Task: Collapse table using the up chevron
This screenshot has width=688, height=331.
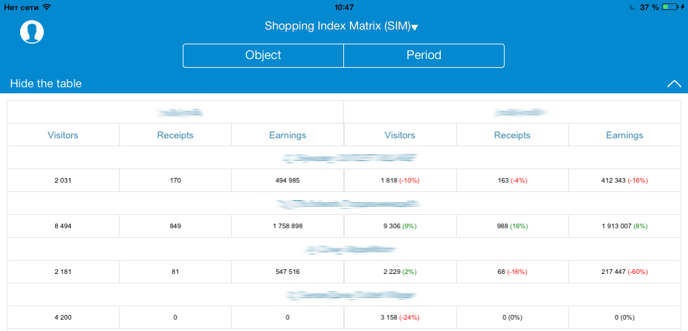Action: [x=674, y=84]
